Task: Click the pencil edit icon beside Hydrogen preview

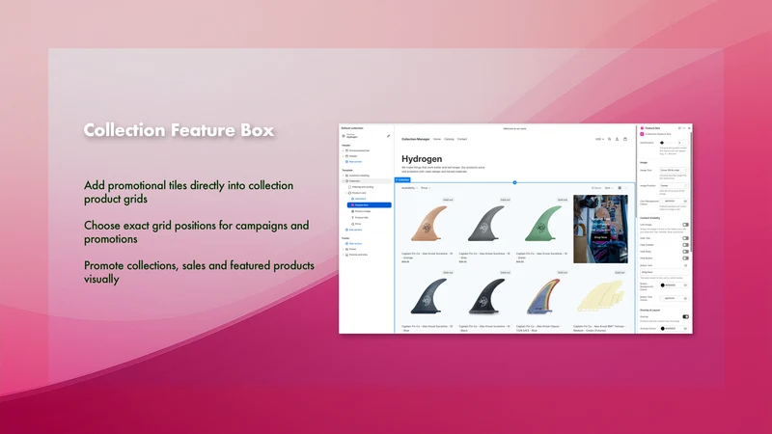Action: coord(388,136)
